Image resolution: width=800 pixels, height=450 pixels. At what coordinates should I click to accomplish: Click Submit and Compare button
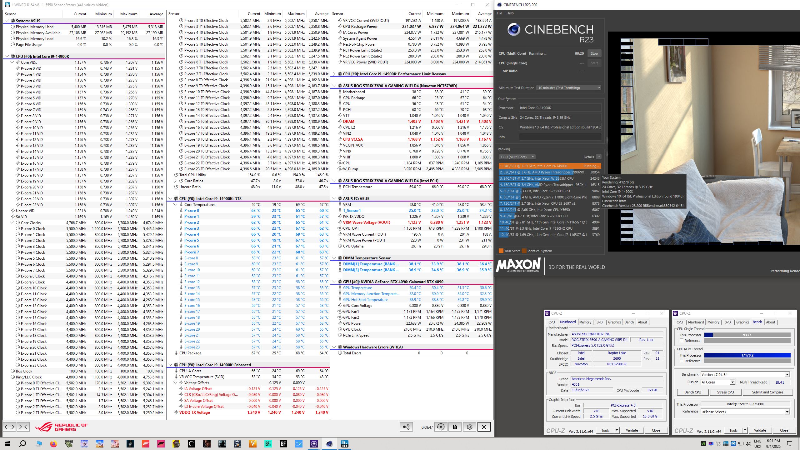pyautogui.click(x=767, y=392)
